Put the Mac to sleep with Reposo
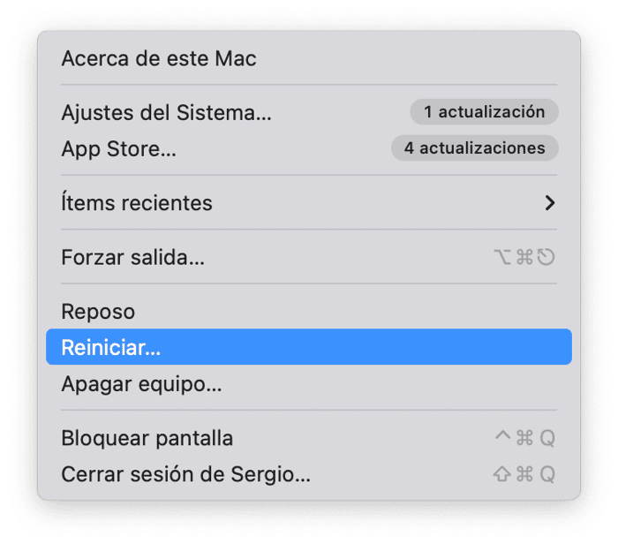 [98, 312]
